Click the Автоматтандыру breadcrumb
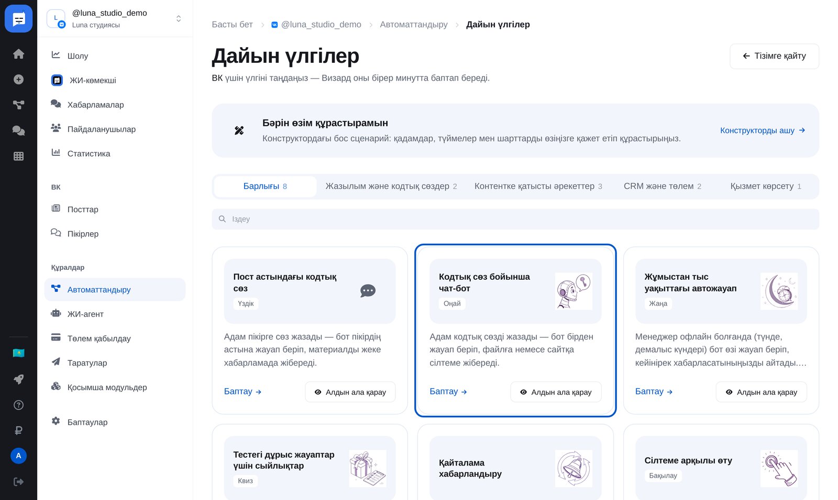838x500 pixels. (414, 25)
